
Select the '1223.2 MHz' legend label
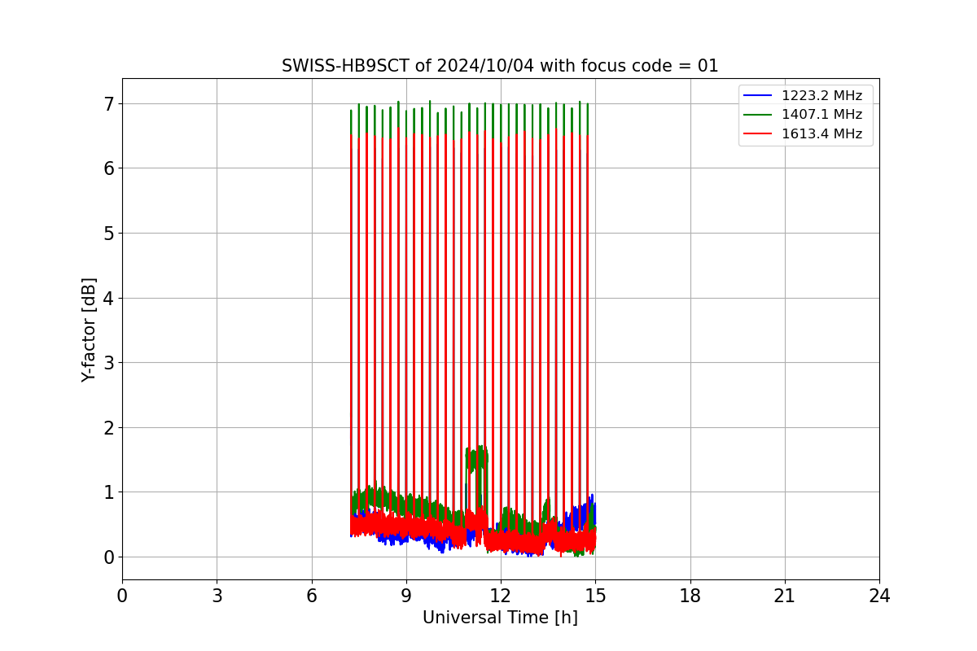[x=821, y=96]
